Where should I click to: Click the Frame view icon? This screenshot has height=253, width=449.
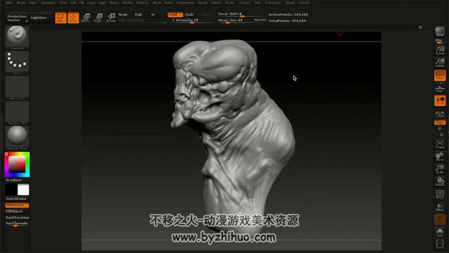(x=440, y=144)
